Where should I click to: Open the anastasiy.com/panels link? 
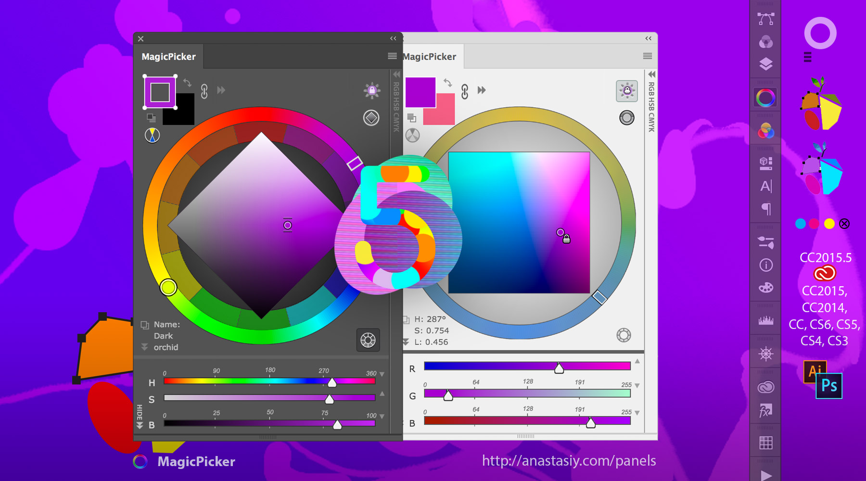click(569, 461)
